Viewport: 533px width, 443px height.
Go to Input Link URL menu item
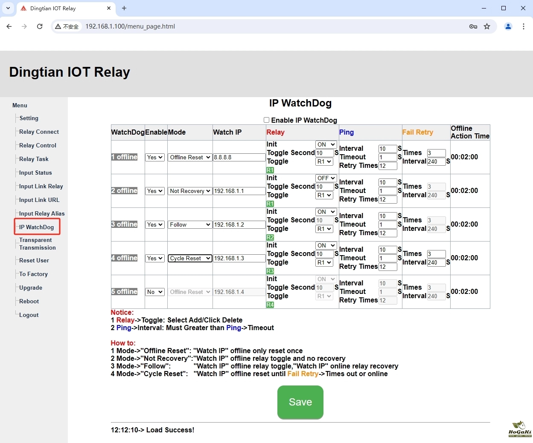point(39,200)
